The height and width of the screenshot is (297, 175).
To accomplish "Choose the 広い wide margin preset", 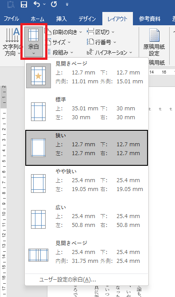I will click(x=87, y=219).
